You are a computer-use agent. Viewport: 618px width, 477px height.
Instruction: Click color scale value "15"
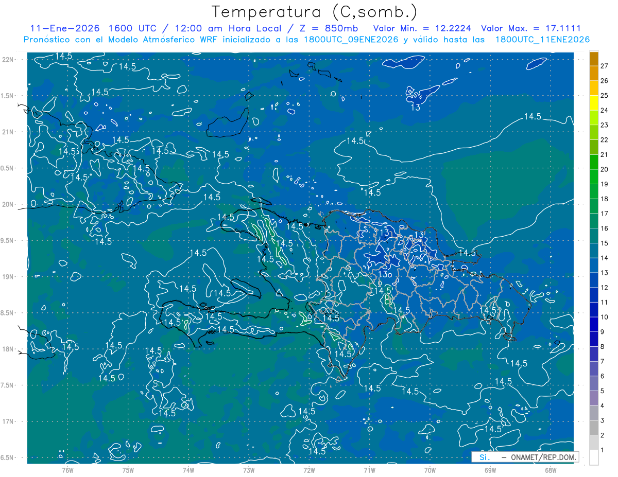(x=605, y=243)
